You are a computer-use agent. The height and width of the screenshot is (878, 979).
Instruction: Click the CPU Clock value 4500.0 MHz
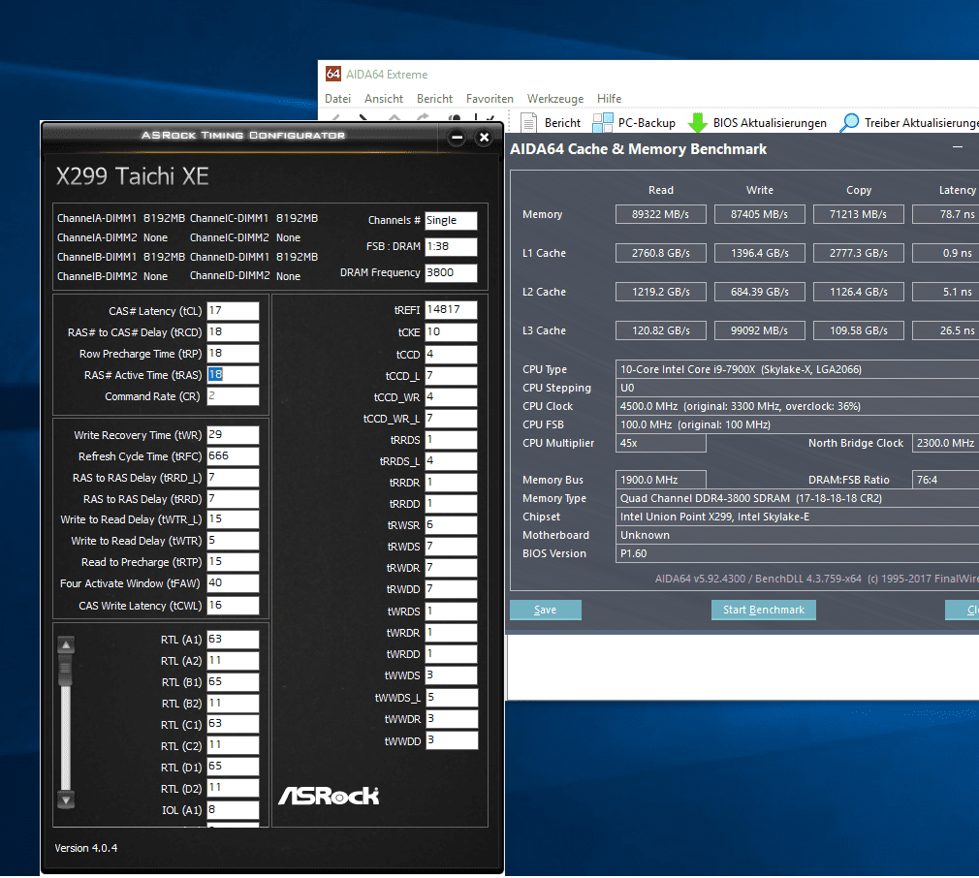(797, 406)
